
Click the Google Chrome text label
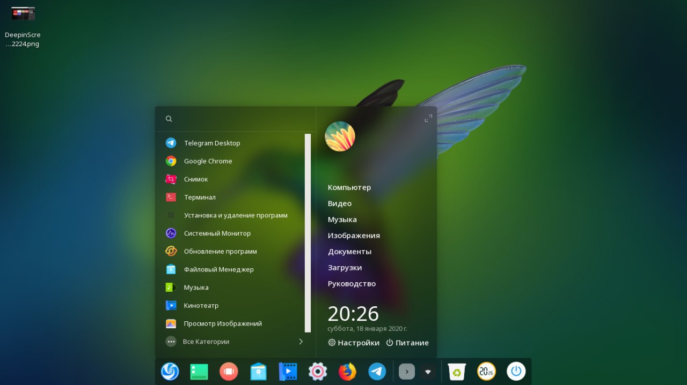coord(208,161)
